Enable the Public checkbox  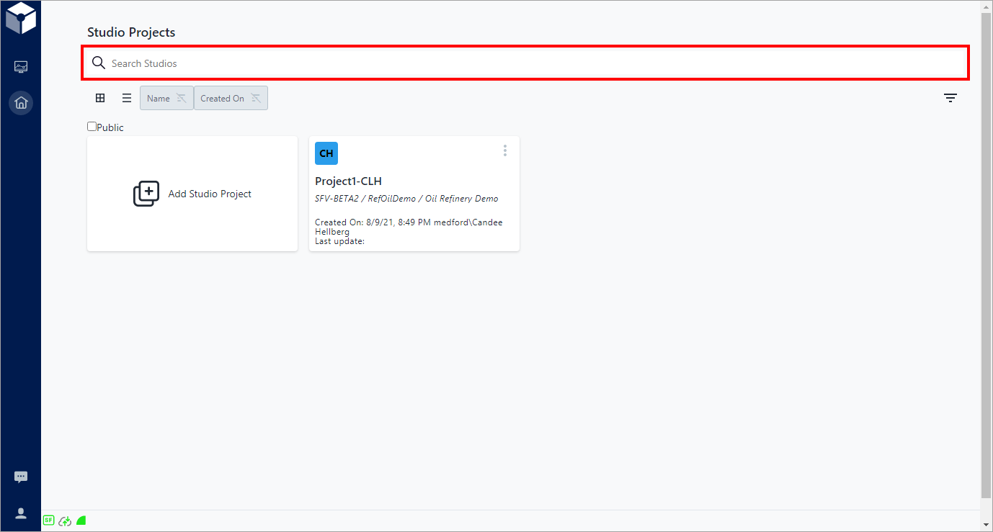point(92,127)
